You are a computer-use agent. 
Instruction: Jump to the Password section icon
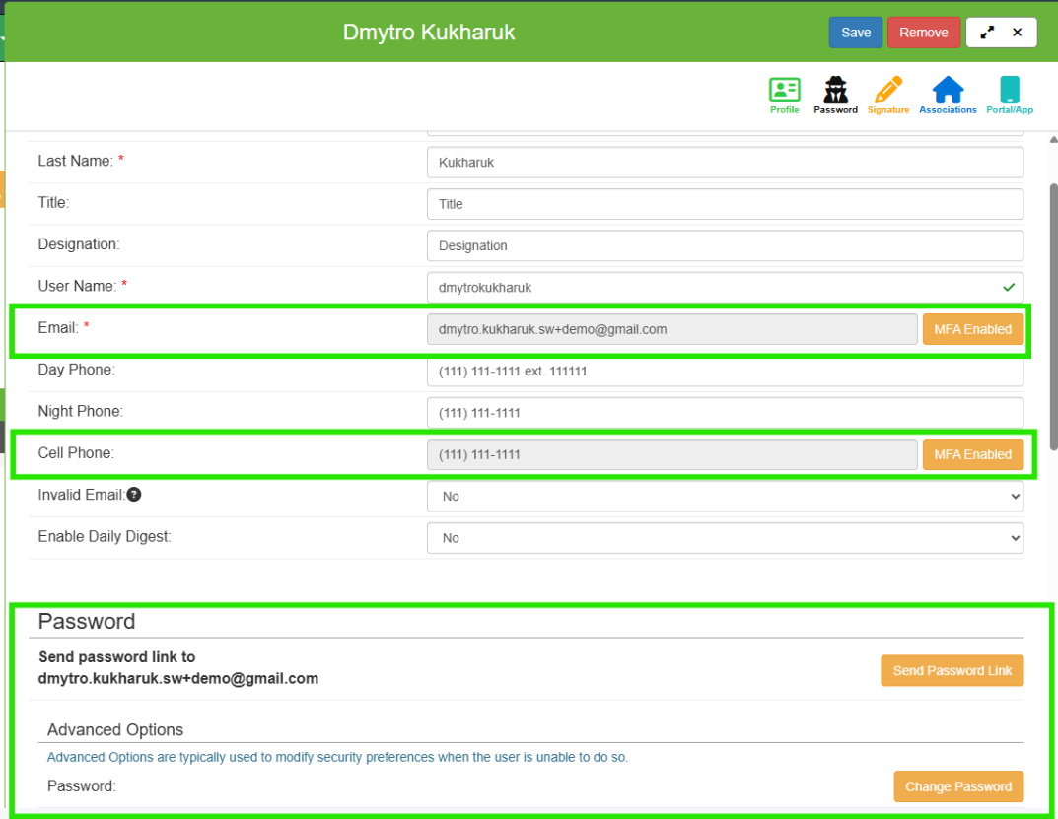(x=835, y=95)
